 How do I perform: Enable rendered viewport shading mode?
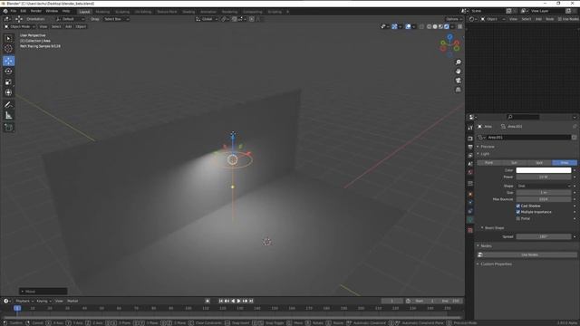[x=447, y=26]
